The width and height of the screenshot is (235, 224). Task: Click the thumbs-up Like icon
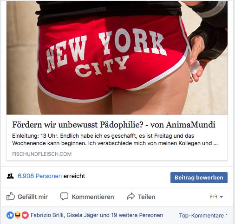click(x=11, y=196)
